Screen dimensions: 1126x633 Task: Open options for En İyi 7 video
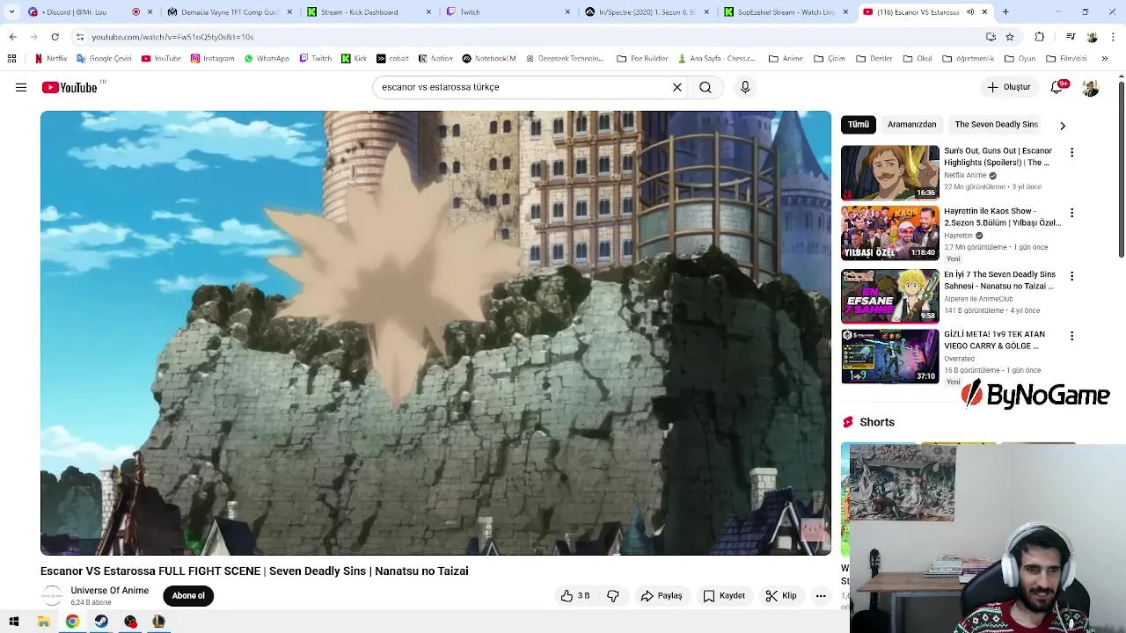point(1071,276)
